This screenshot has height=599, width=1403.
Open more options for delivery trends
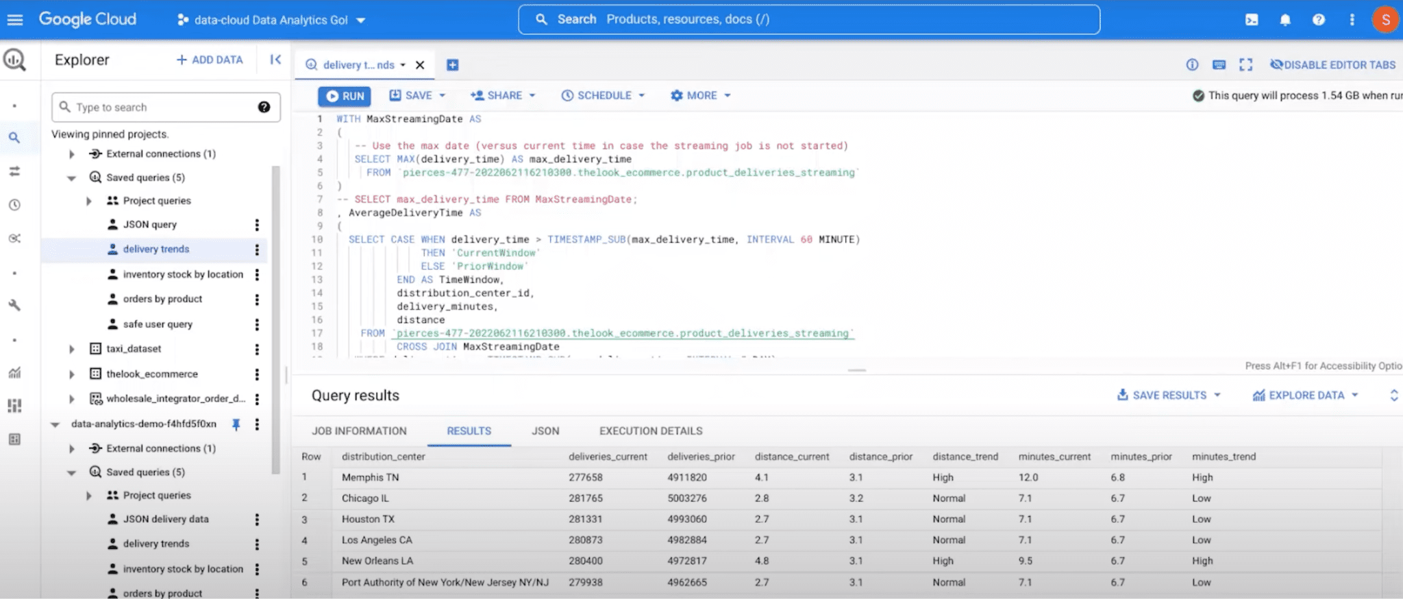point(257,249)
